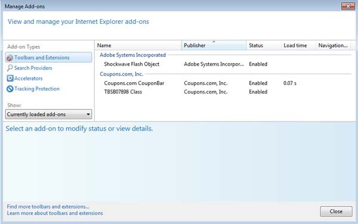The image size is (358, 224).
Task: Close the Manage Add-ons window with X
Action: (348, 6)
